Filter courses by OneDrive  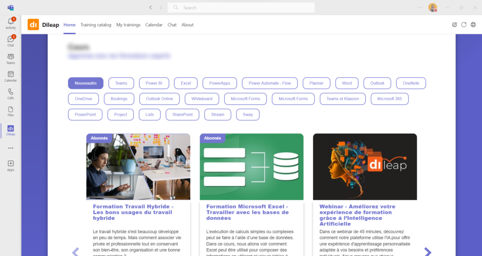(x=84, y=99)
